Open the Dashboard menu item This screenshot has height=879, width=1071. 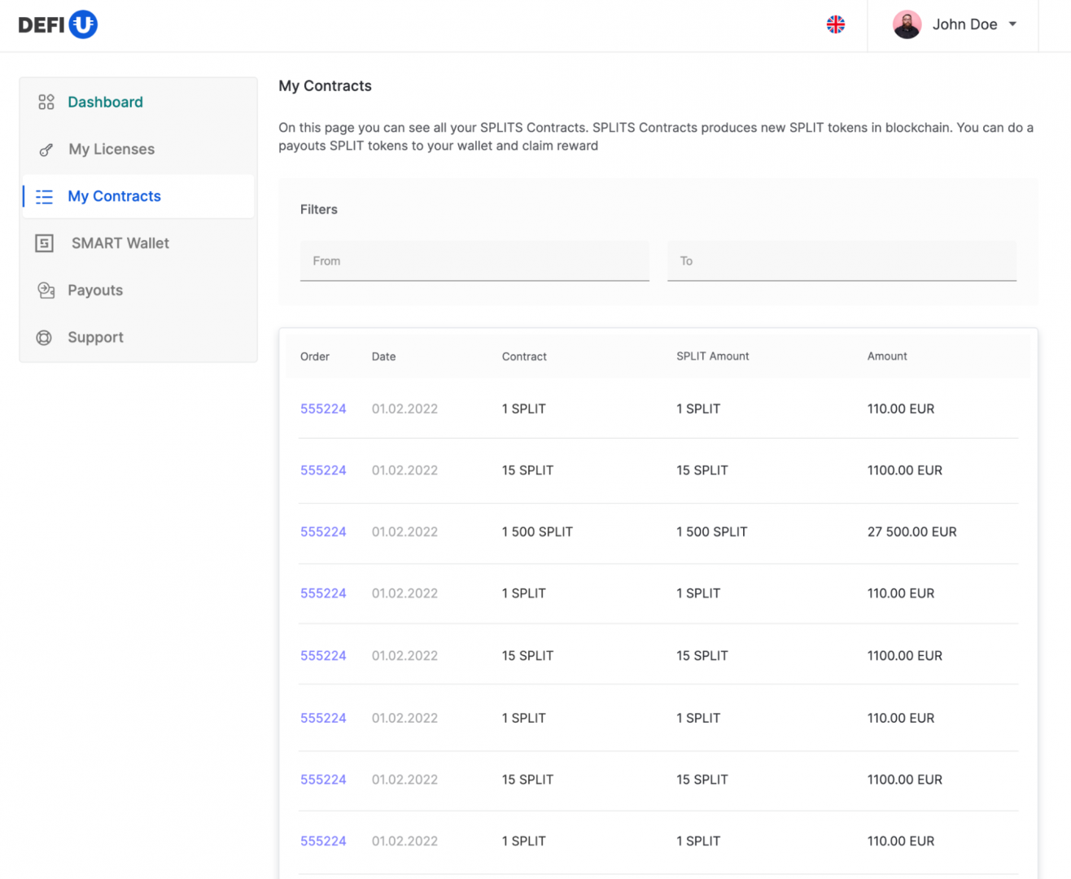(x=105, y=102)
